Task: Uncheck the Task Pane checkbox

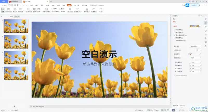Action: (x=52, y=12)
